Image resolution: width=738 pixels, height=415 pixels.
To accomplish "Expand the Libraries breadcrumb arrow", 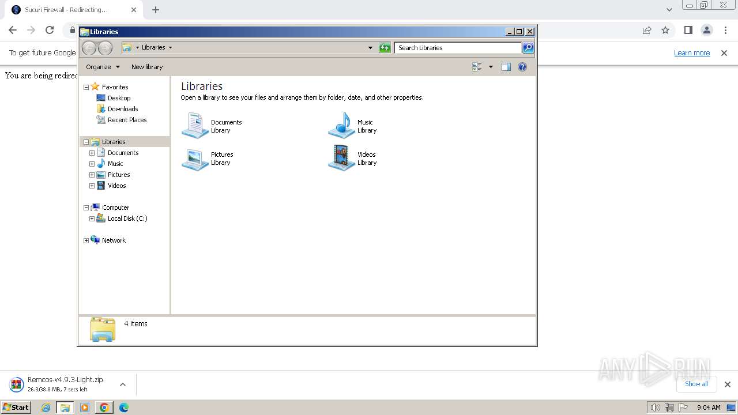I will (x=170, y=48).
